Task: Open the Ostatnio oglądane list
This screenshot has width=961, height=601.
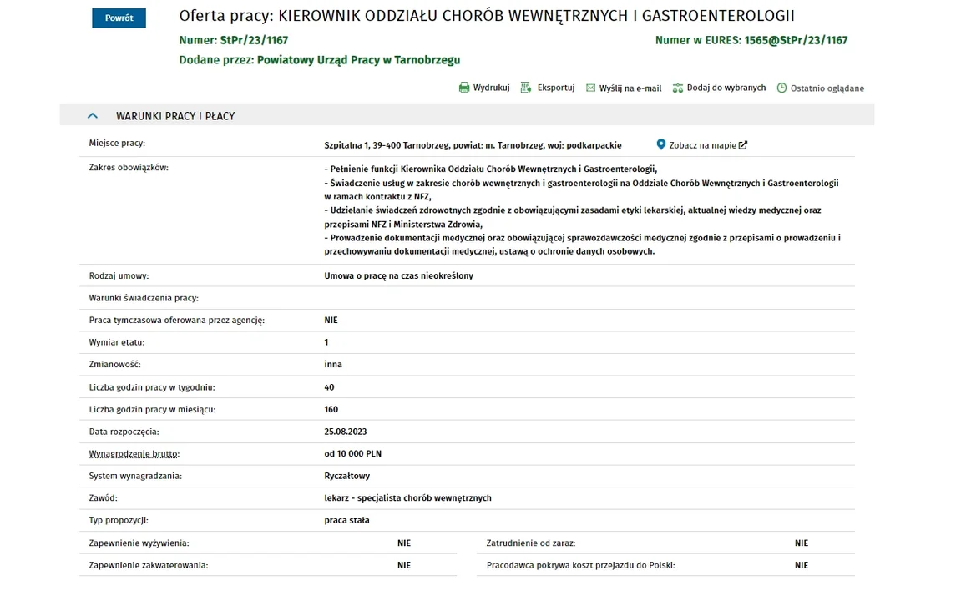Action: click(827, 88)
